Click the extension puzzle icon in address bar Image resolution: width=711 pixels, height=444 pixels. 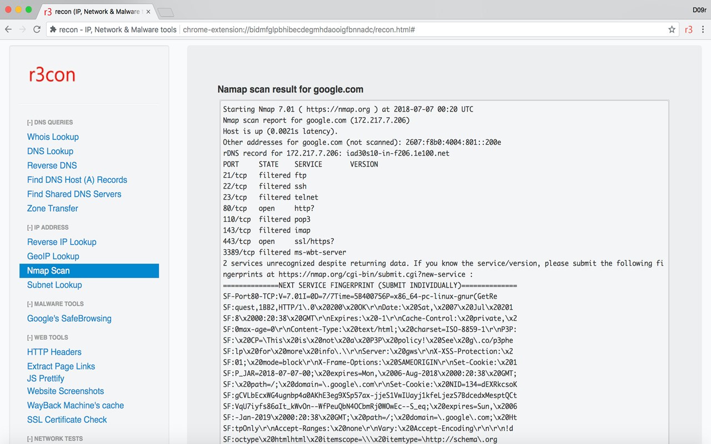tap(53, 29)
